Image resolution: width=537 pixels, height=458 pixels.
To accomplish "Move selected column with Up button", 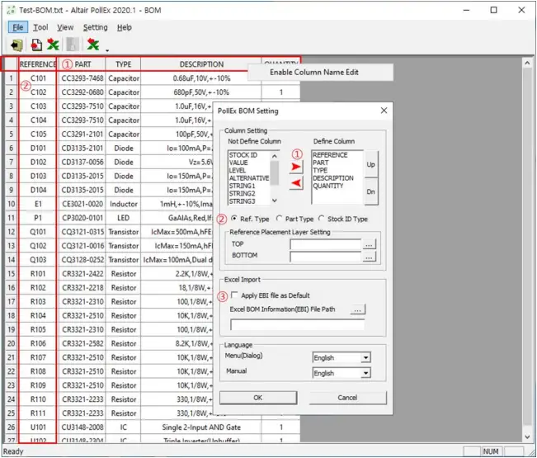I will (x=371, y=164).
